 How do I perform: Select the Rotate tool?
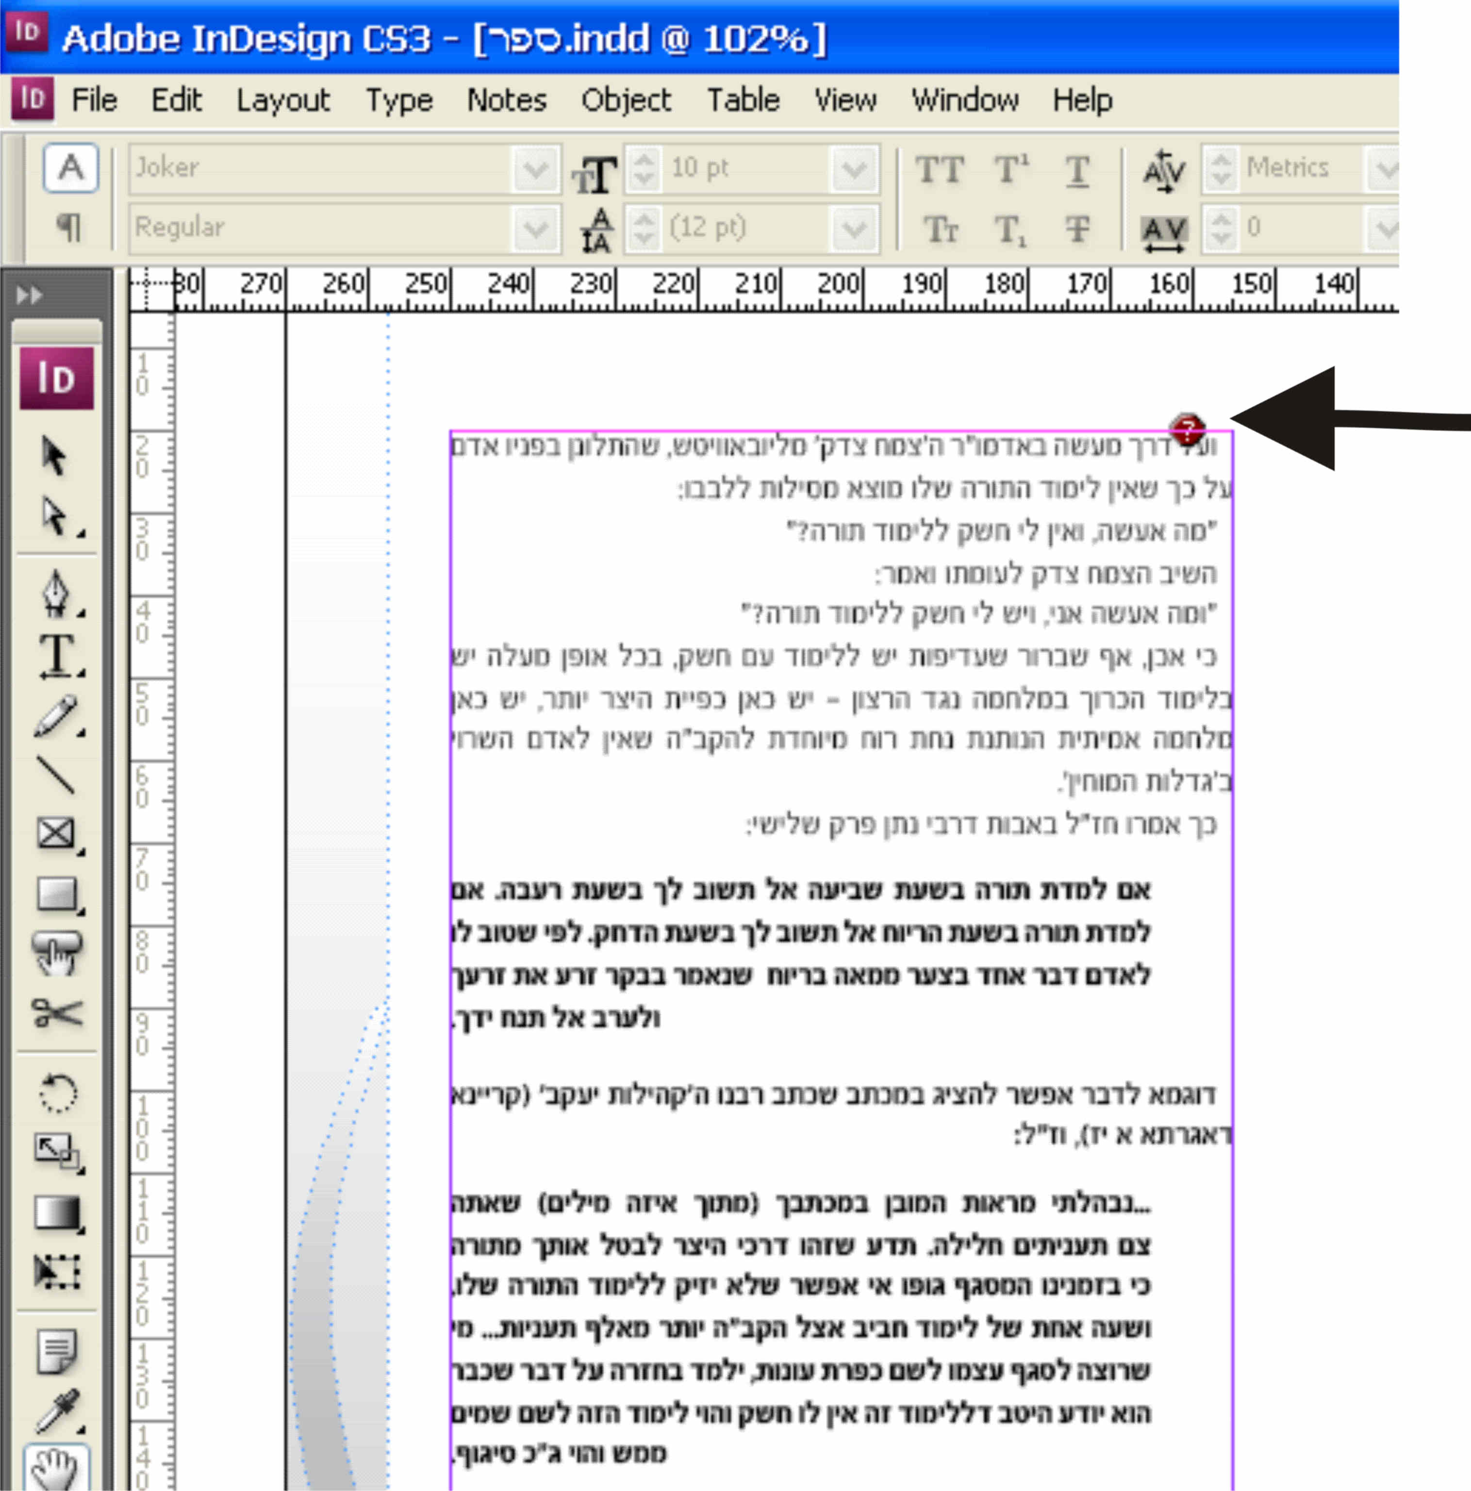[x=56, y=1093]
